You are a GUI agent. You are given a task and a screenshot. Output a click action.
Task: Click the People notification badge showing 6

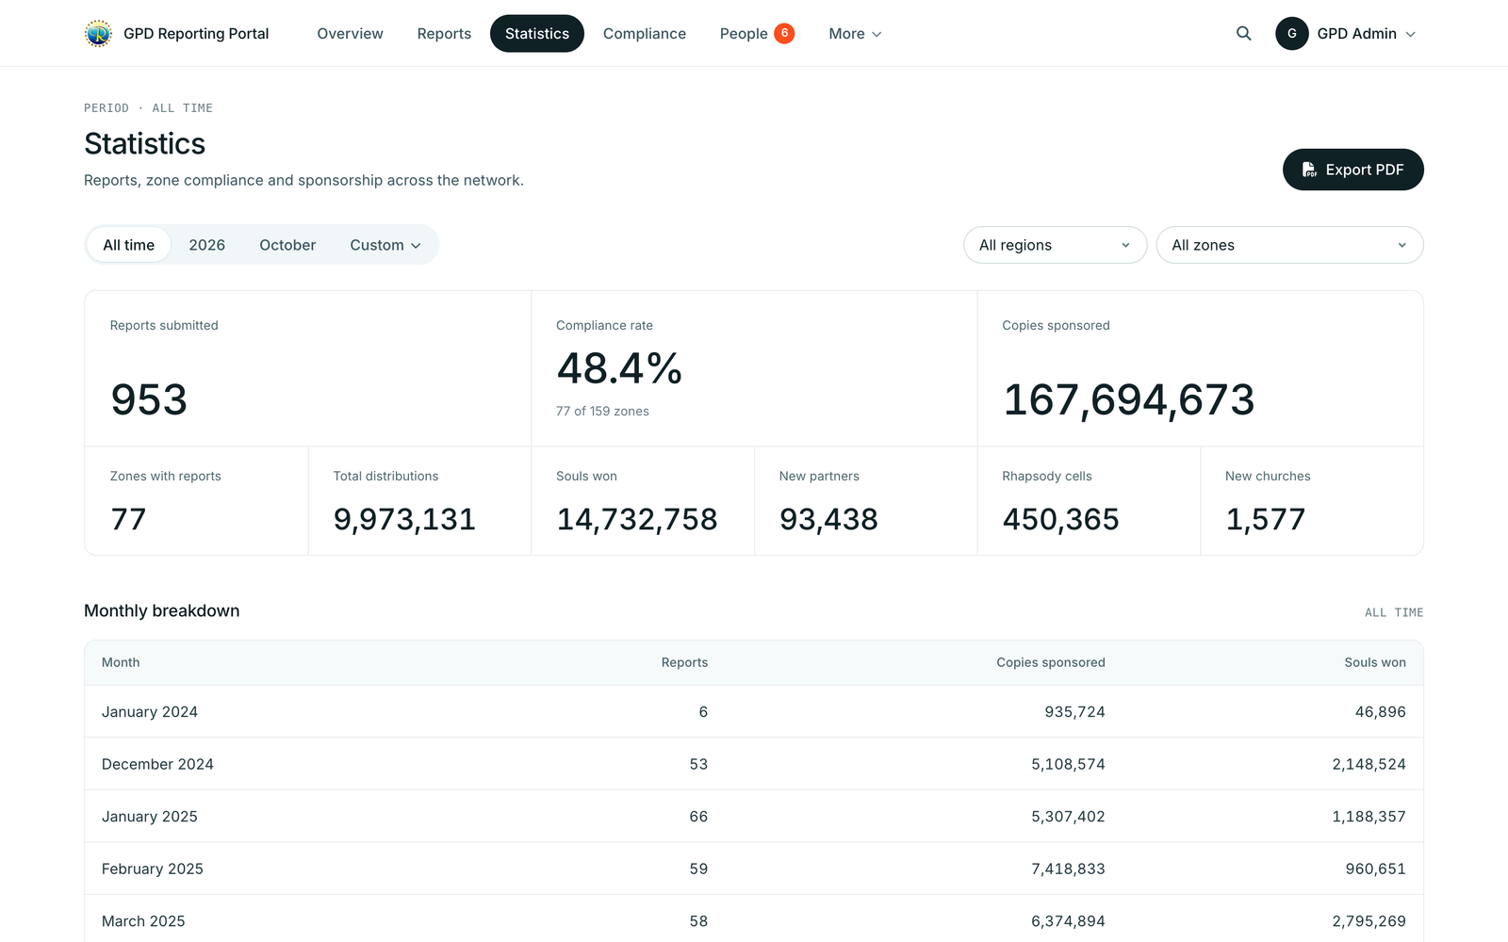click(x=784, y=33)
